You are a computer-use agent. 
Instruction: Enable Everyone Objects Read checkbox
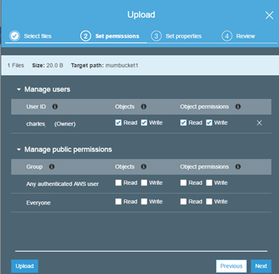coord(118,201)
